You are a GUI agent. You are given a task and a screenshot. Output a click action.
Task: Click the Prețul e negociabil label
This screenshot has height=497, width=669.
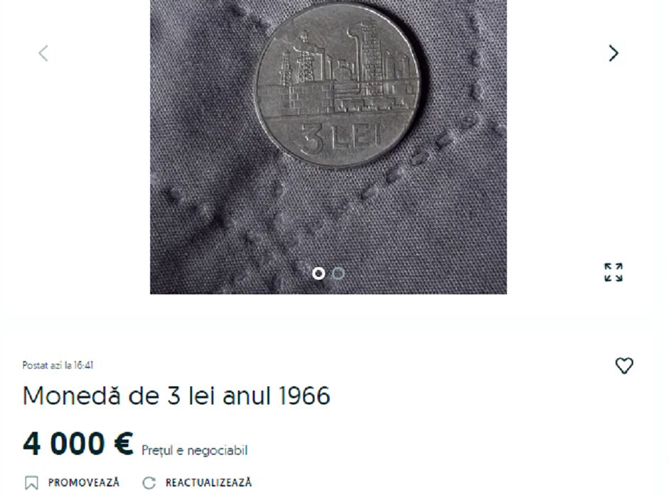(x=195, y=451)
